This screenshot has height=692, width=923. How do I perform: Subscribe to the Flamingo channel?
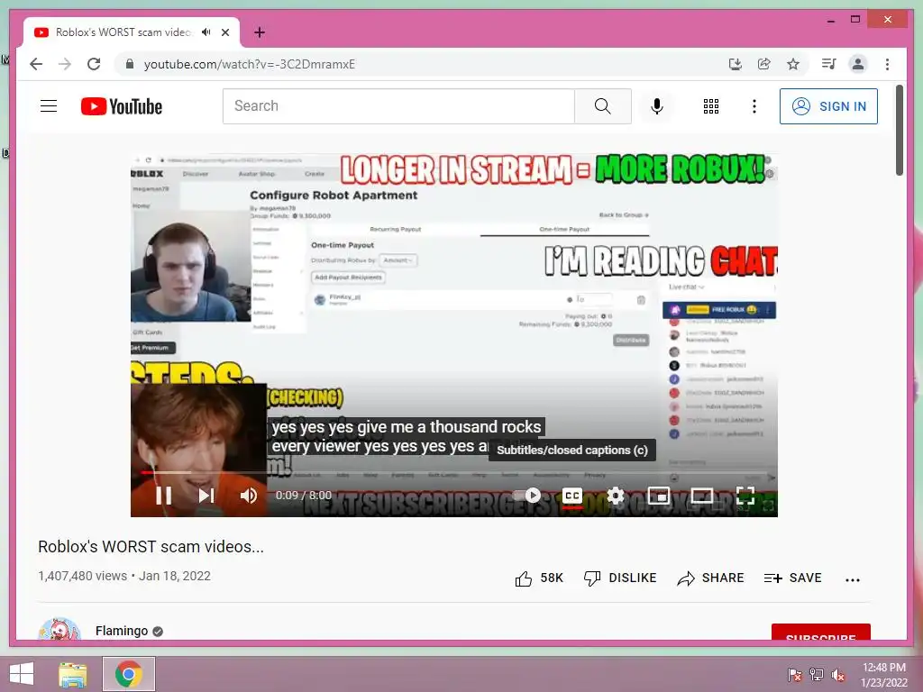820,633
